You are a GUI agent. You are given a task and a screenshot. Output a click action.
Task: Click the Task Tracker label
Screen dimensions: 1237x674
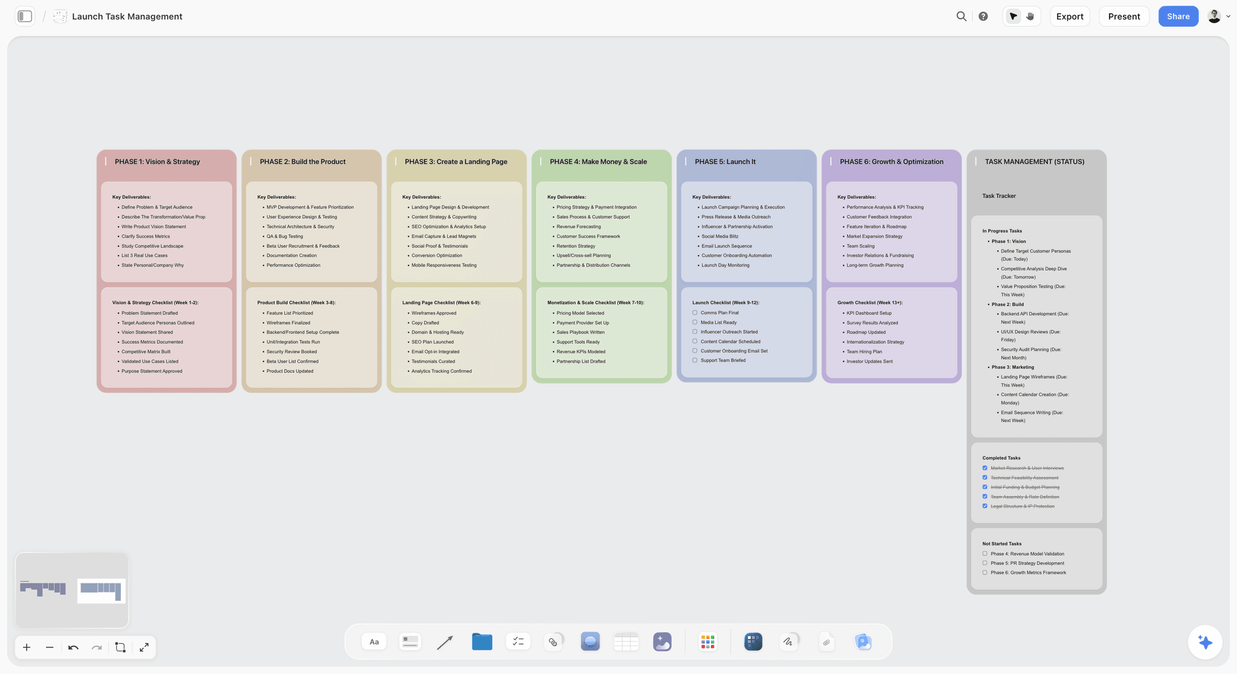click(x=998, y=196)
